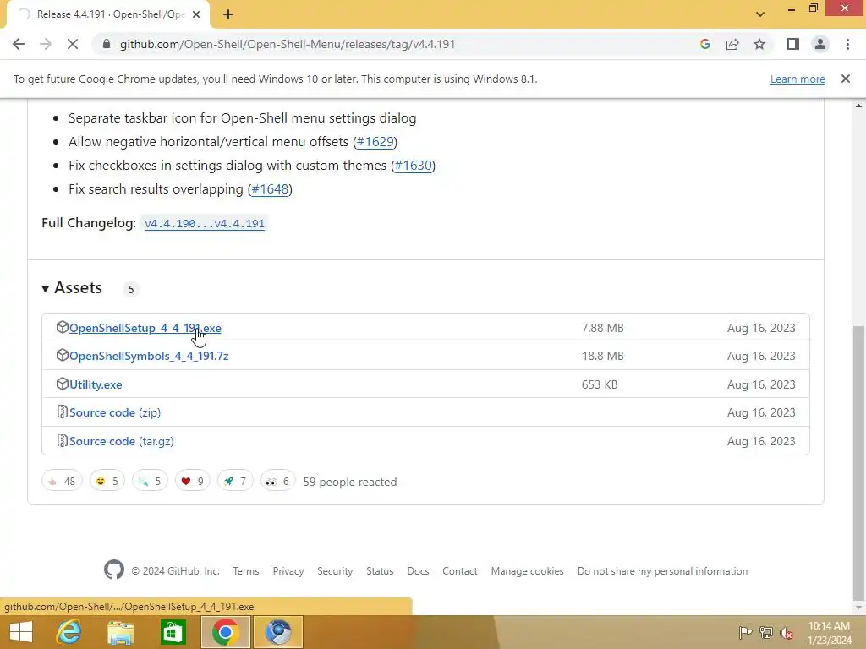The width and height of the screenshot is (866, 649).
Task: Dismiss the Chrome updates notification bar
Action: (846, 79)
